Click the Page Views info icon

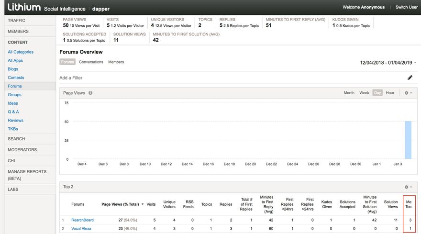90,93
